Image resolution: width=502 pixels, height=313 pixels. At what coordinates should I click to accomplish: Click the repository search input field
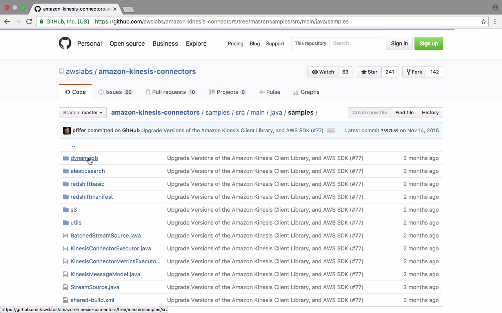355,43
